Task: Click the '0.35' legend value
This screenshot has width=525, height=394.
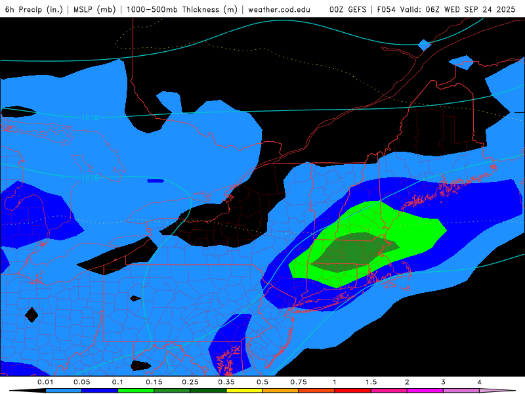Action: pyautogui.click(x=226, y=382)
